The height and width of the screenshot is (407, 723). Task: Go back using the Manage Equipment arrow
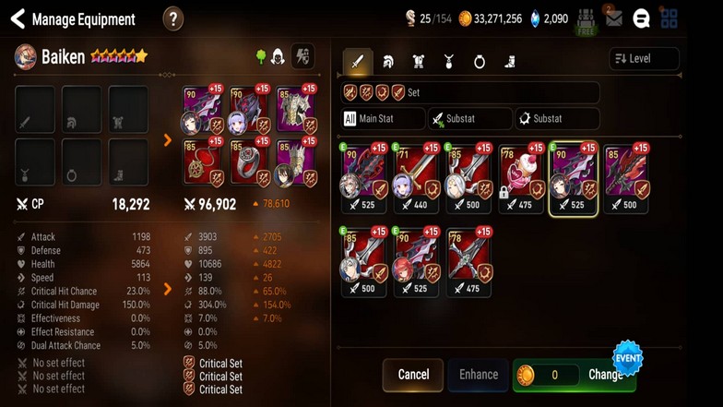(x=18, y=18)
